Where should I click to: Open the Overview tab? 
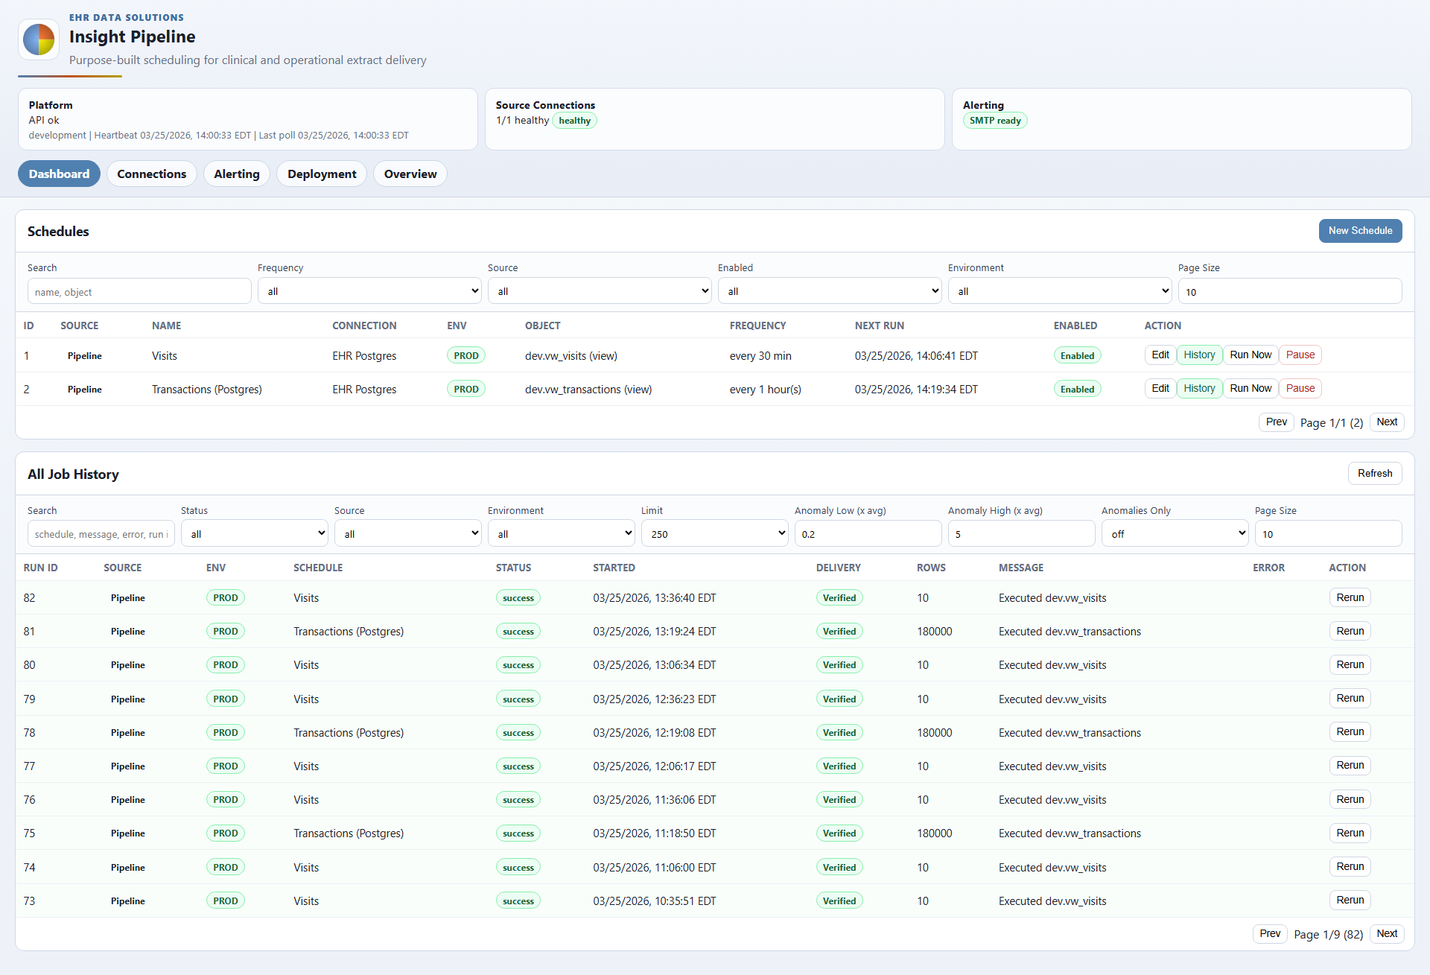point(410,174)
